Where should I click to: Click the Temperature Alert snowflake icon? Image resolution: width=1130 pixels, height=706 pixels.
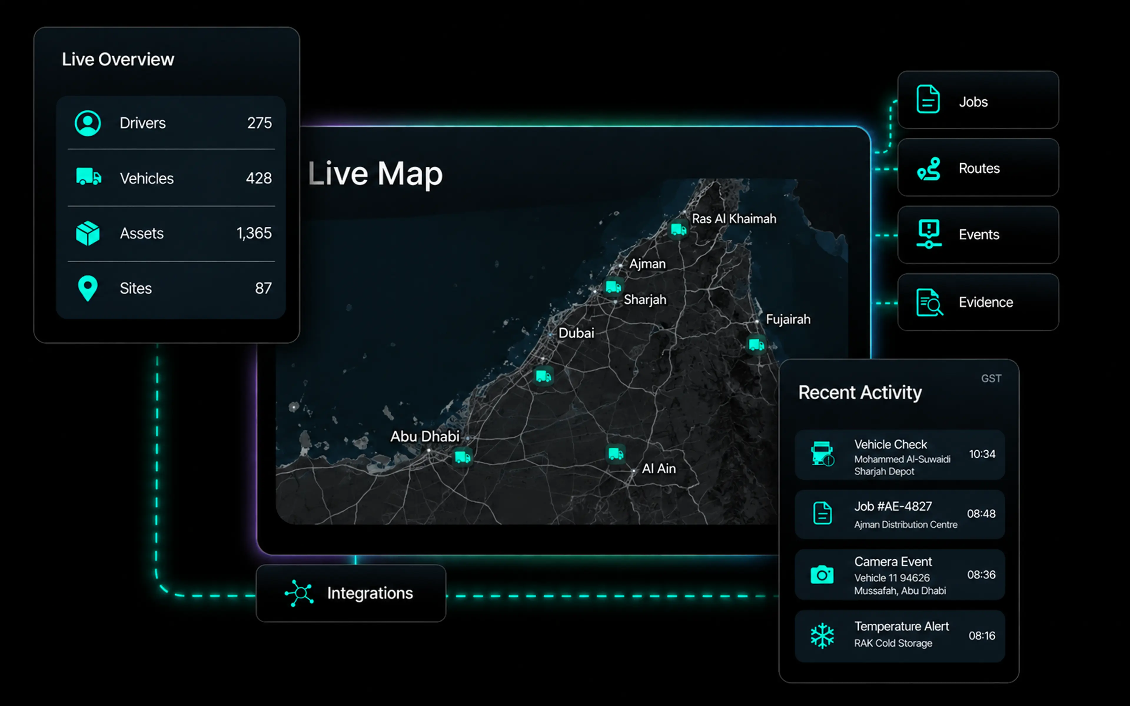822,635
